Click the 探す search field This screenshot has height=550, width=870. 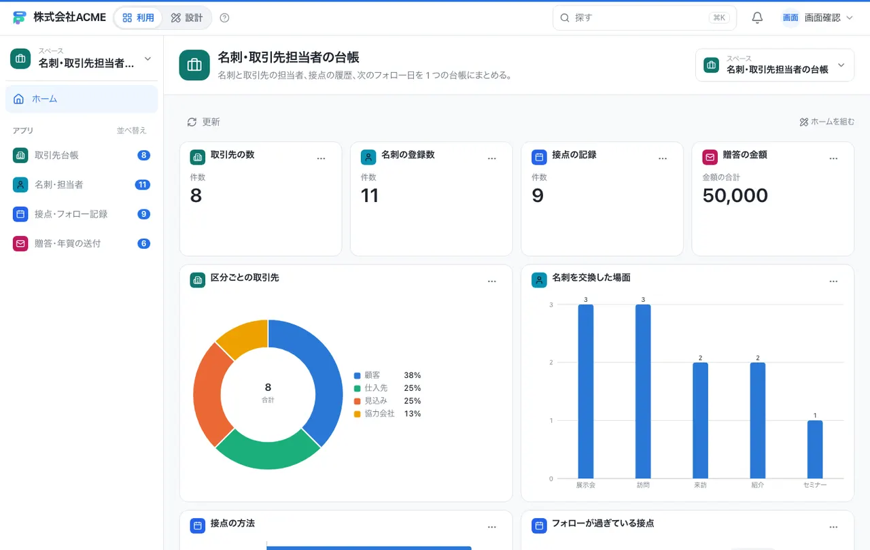[644, 18]
